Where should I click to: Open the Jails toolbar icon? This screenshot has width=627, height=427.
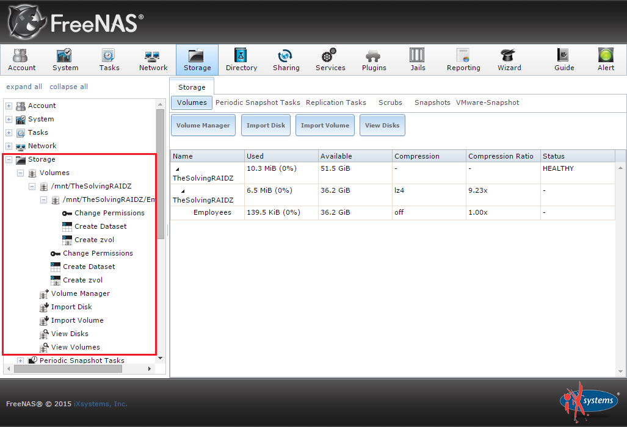(x=418, y=60)
